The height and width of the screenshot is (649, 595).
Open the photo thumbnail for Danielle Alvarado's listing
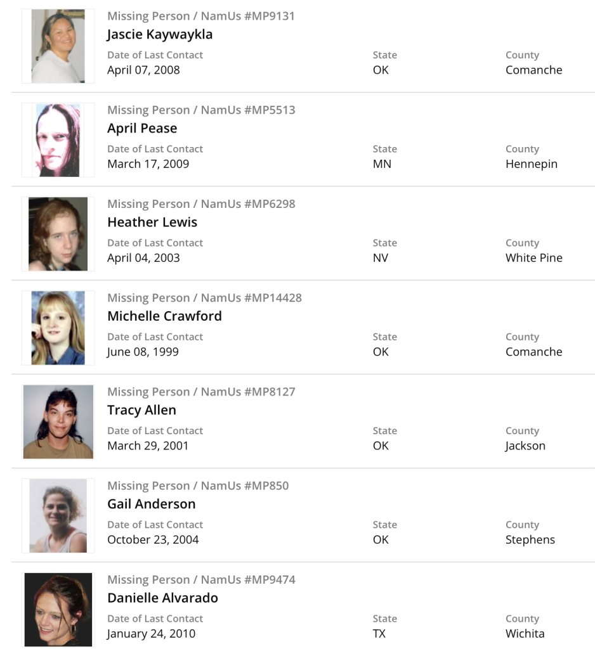tap(58, 609)
